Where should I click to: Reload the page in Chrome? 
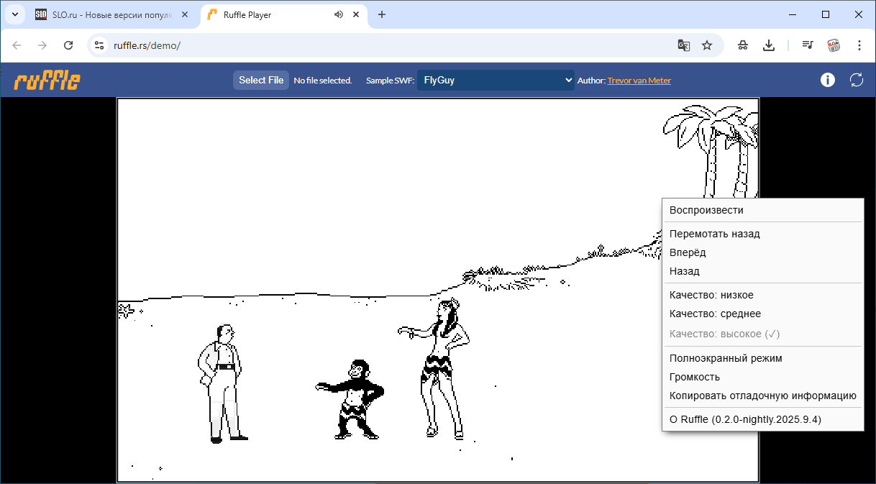coord(68,45)
